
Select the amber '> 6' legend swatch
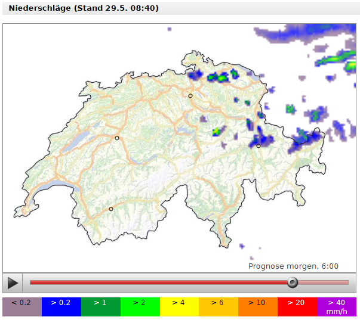(218, 306)
